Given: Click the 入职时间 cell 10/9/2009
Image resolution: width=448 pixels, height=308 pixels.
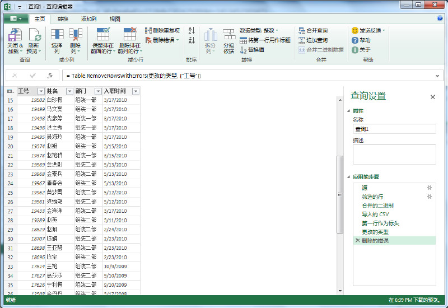Looking at the screenshot, I should [x=122, y=267].
